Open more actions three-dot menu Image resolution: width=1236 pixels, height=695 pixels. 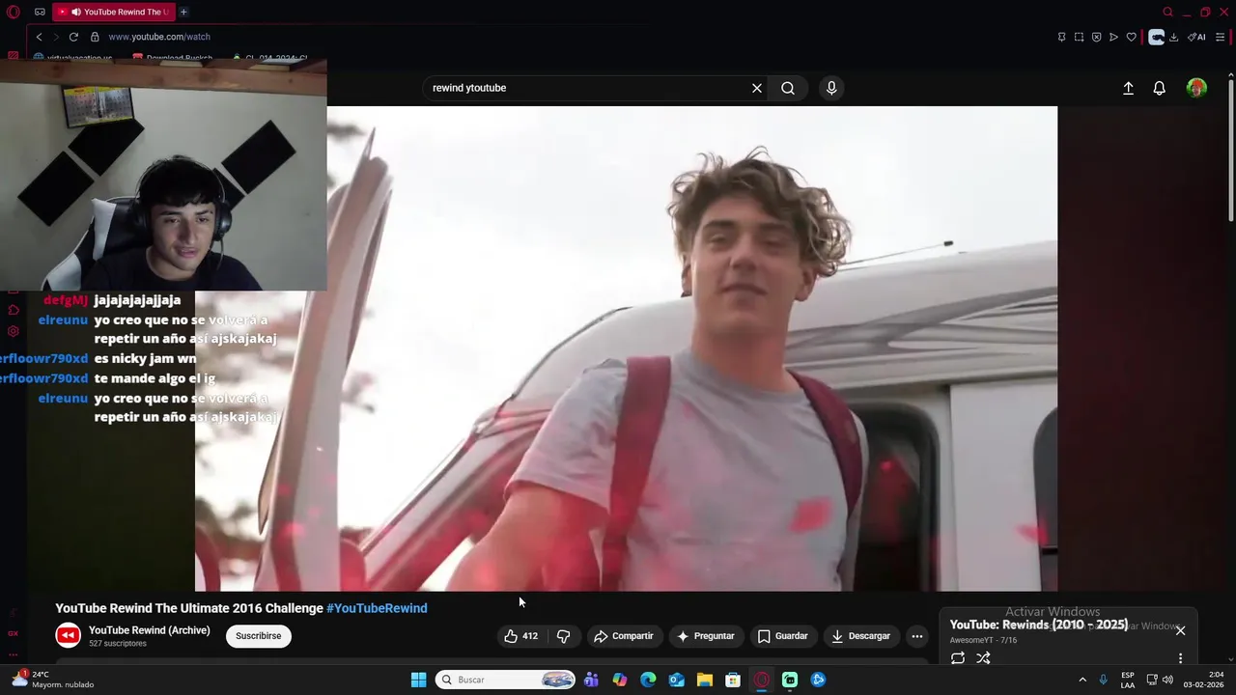pyautogui.click(x=917, y=636)
